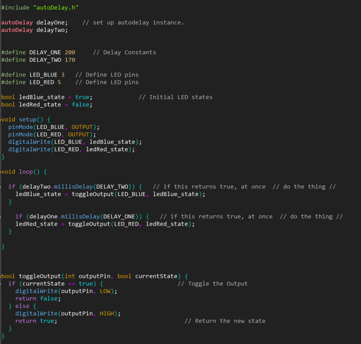361x344 pixels.
Task: Click the value "200" after DELAY_ONE
Action: [x=70, y=53]
